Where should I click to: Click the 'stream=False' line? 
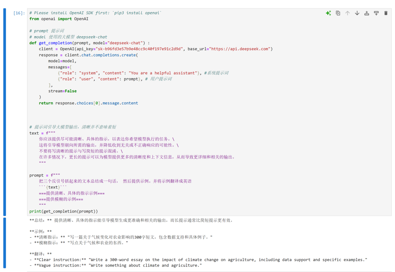[x=63, y=91]
